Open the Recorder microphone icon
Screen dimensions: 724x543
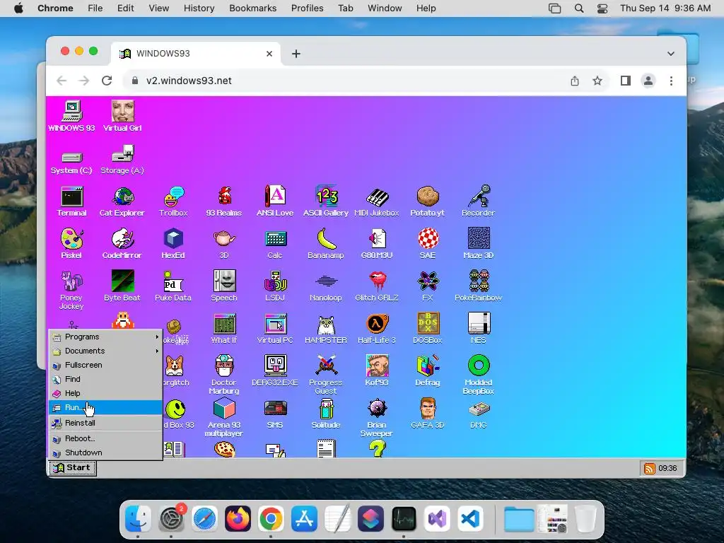pyautogui.click(x=479, y=202)
